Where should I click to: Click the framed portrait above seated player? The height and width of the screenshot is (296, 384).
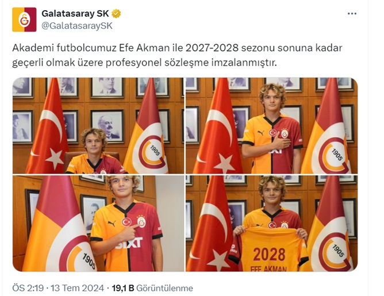tap(107, 126)
